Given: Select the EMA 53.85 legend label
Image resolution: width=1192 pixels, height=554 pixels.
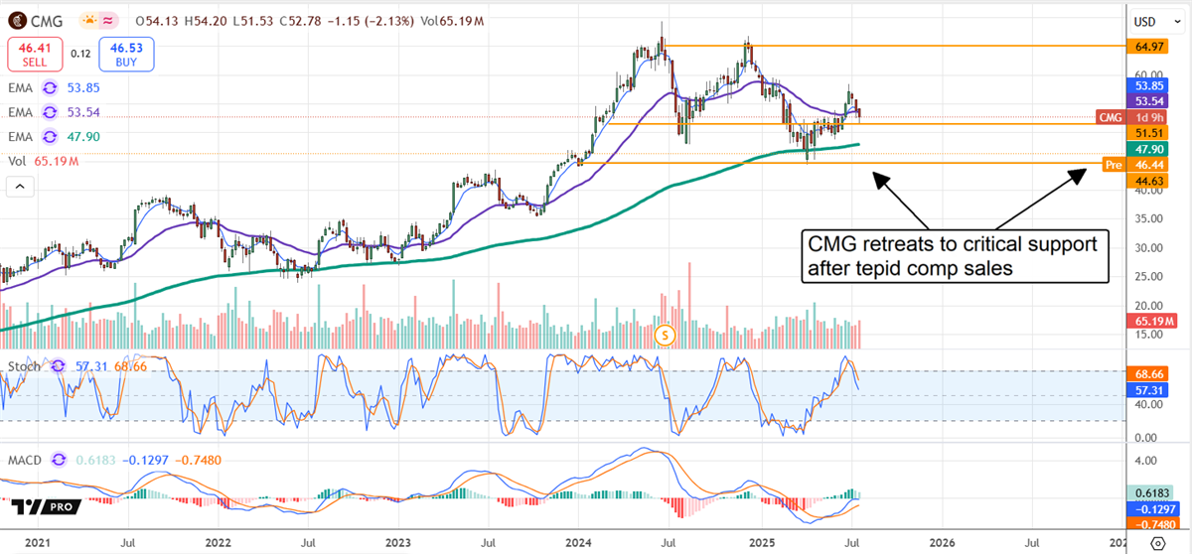Looking at the screenshot, I should (x=22, y=89).
